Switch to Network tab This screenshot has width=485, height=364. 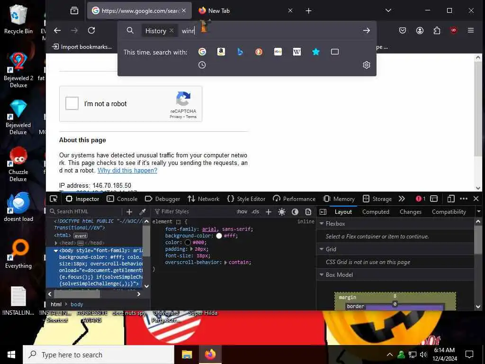(x=204, y=199)
